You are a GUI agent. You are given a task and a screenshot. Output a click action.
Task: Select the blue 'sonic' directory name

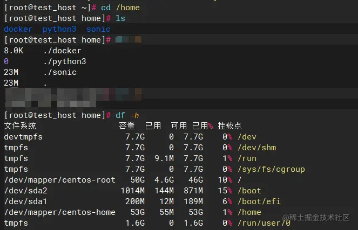(98, 29)
